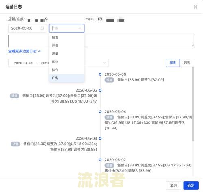Select the 2020-05-06 date input

28,28
